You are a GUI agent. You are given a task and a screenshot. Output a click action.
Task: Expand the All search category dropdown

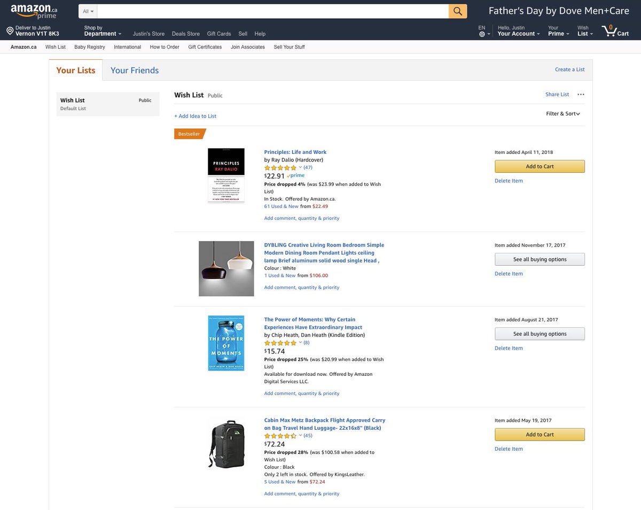[x=88, y=11]
